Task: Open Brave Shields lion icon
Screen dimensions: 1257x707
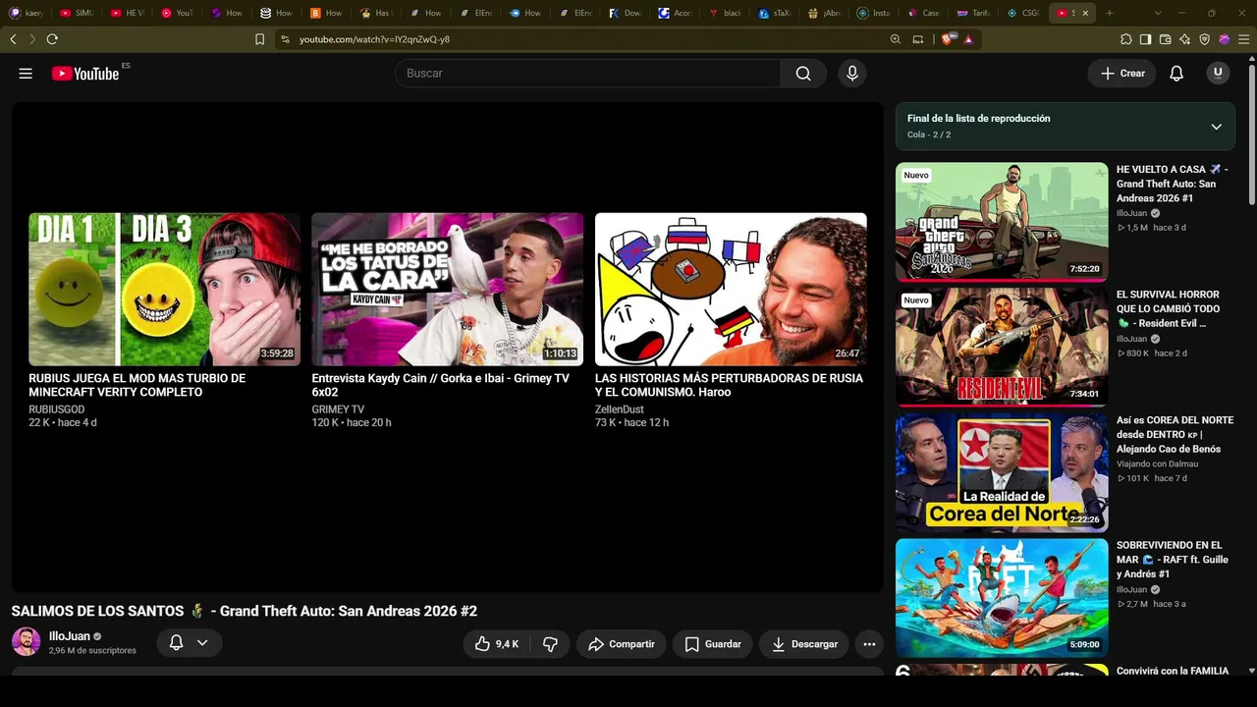Action: tap(949, 39)
